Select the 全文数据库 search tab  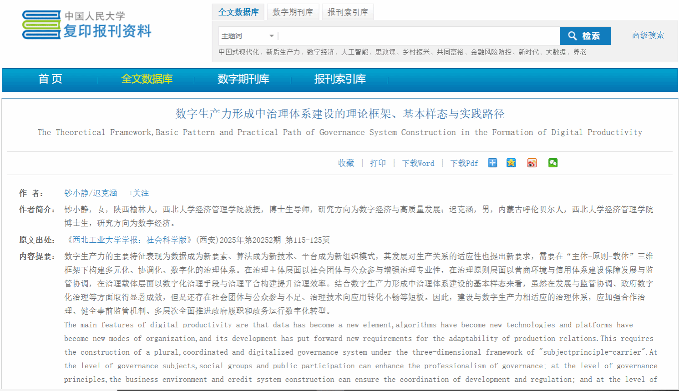238,12
